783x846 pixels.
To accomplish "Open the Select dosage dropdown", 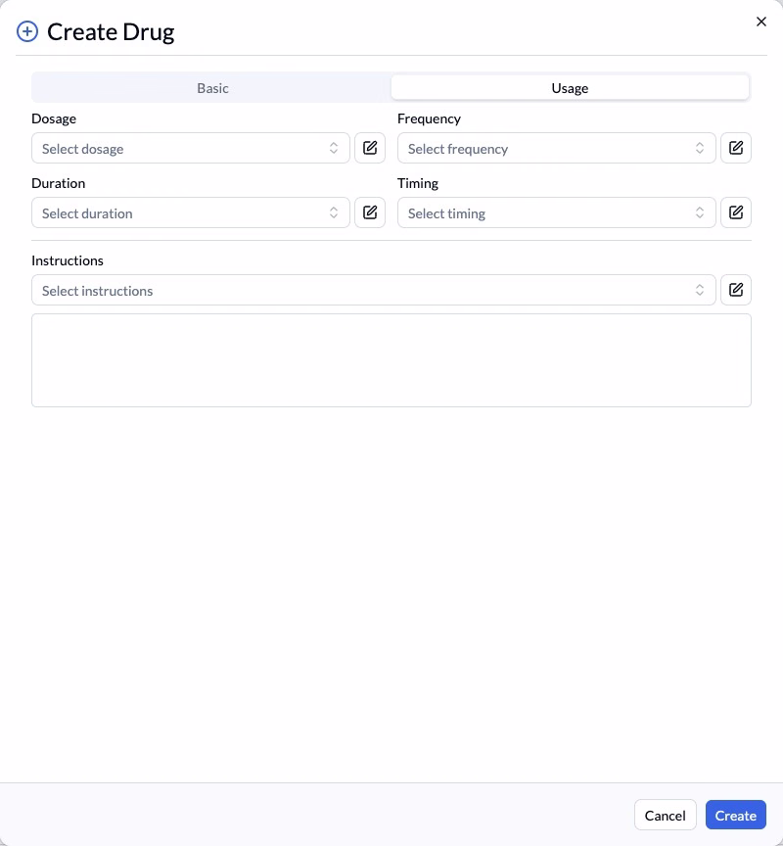I will [190, 148].
